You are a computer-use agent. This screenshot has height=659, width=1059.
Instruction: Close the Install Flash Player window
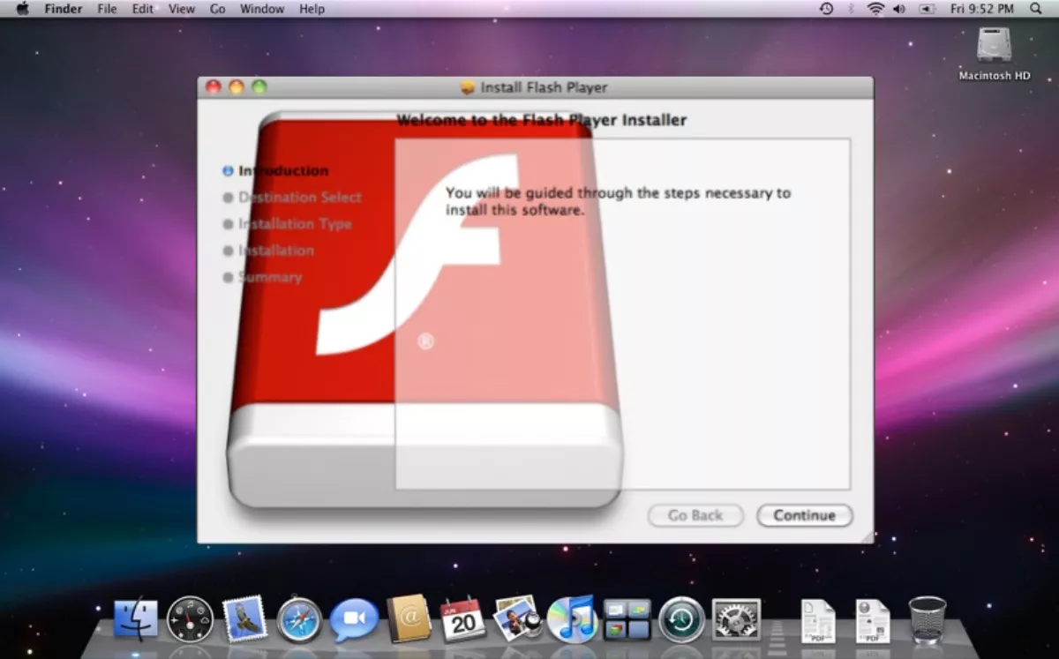click(x=214, y=86)
